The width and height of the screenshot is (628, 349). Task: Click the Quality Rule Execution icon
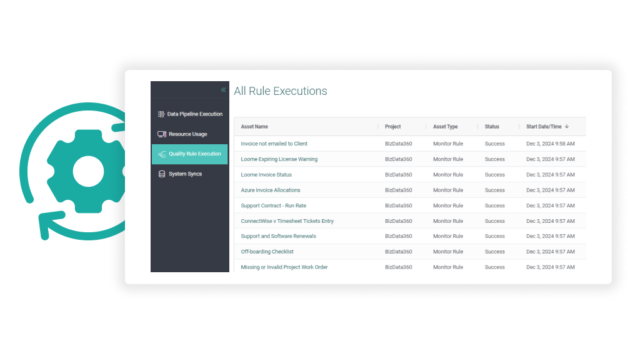(x=162, y=154)
